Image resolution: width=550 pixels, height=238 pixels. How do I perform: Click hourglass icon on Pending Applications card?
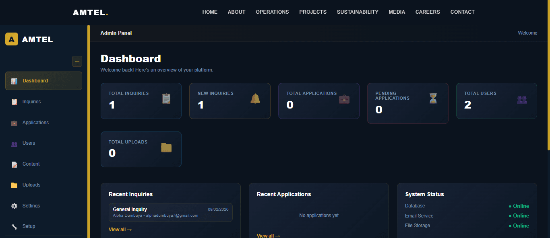tap(433, 98)
